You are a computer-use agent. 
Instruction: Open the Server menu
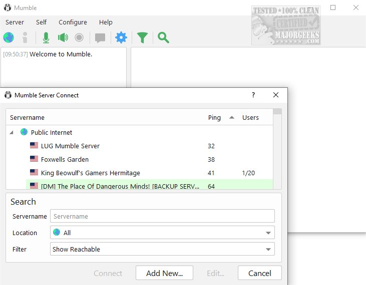[x=15, y=22]
